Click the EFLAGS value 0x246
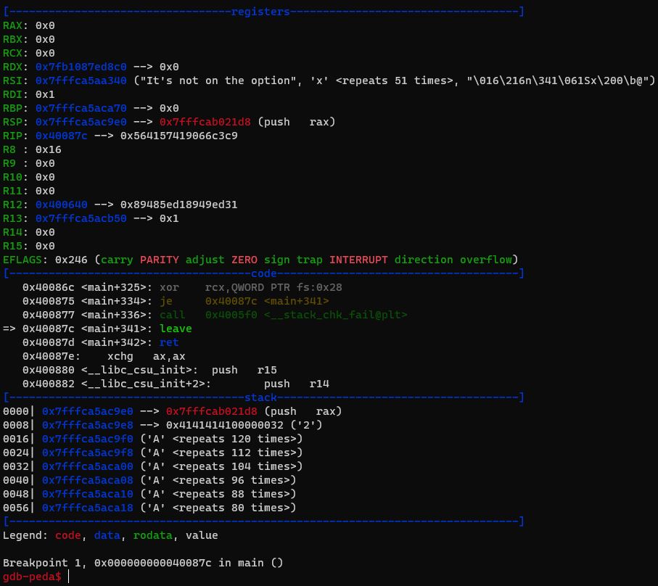Viewport: 658px width, 586px height. (71, 260)
